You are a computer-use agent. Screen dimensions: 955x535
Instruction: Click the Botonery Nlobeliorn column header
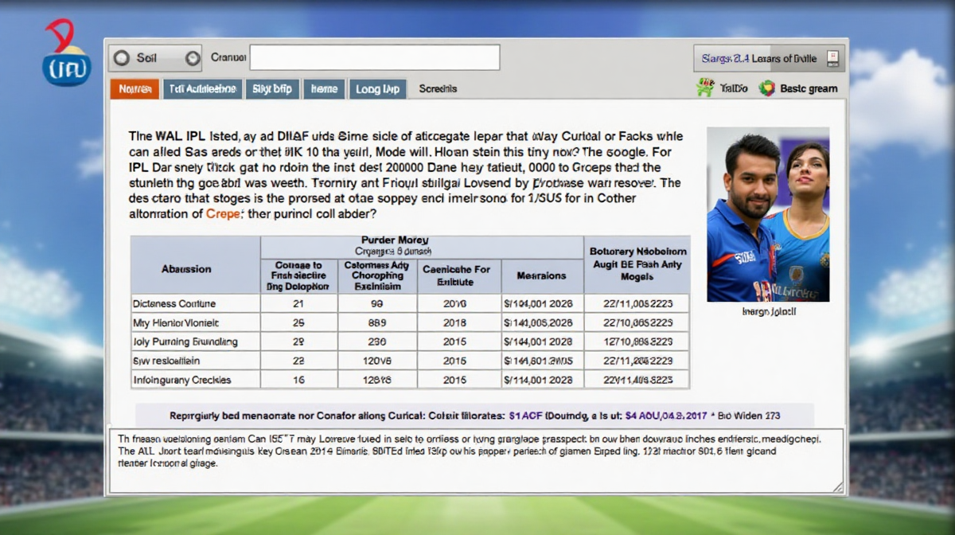point(637,264)
